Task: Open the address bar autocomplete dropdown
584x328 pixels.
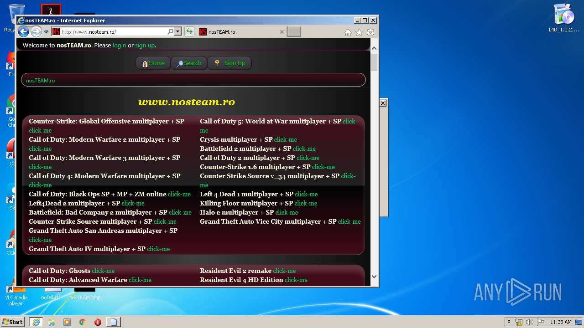Action: tap(178, 32)
